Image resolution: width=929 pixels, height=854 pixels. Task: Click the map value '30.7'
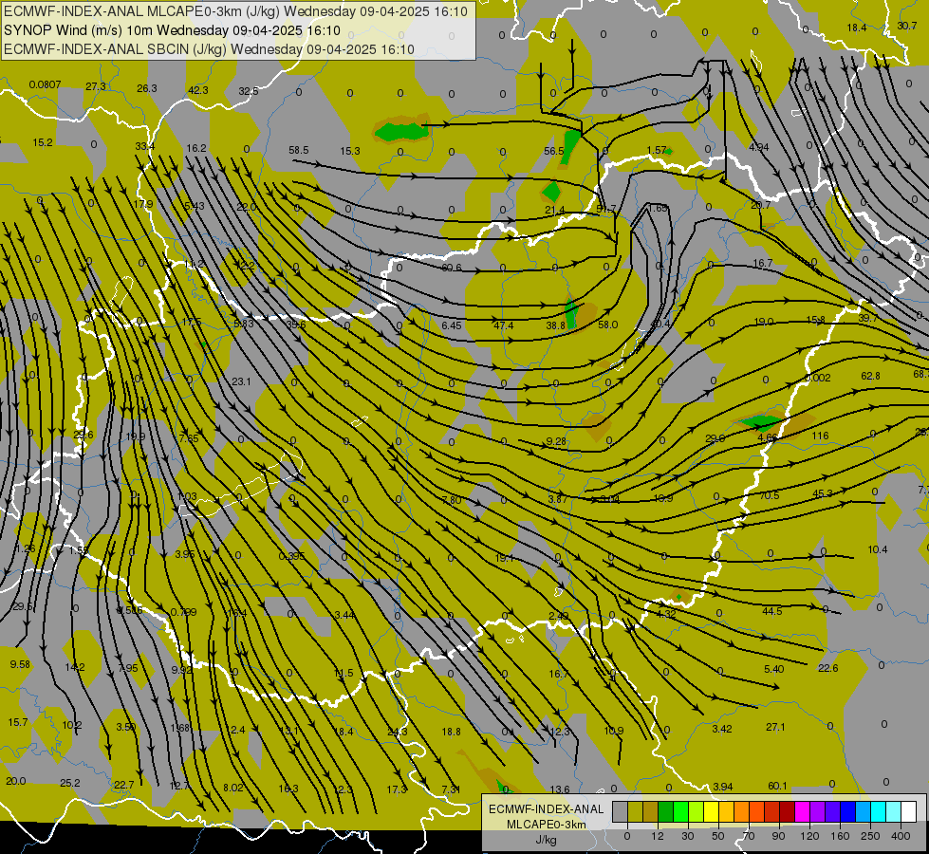coord(906,26)
